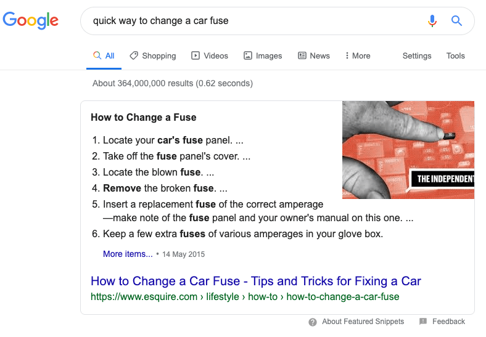
Task: Click the Videos play icon
Action: pos(196,55)
